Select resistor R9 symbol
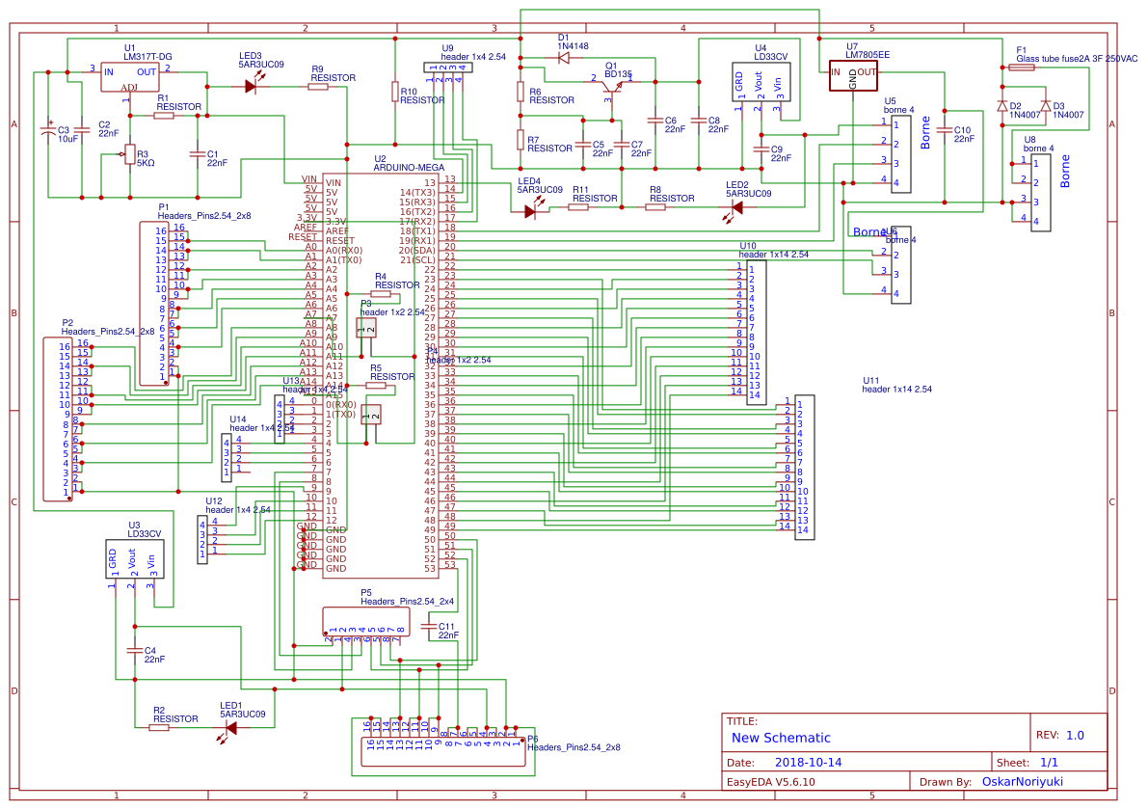 point(318,87)
